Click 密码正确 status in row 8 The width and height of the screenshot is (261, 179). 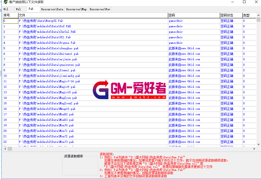[x=227, y=65]
